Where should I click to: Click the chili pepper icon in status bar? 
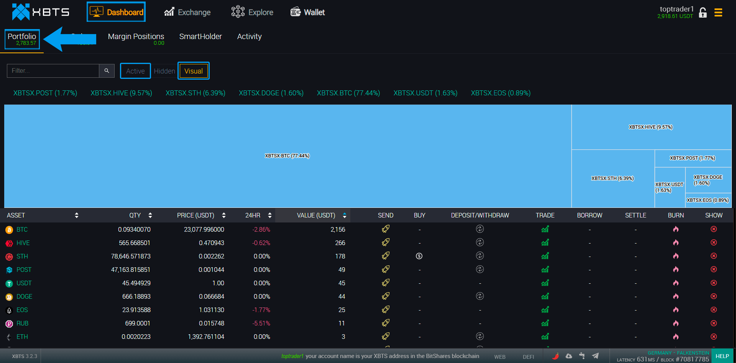(555, 356)
